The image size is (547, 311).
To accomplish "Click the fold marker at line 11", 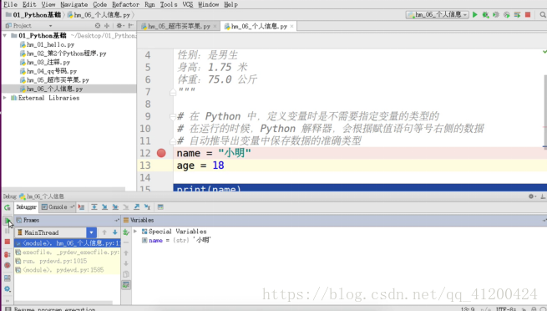I will click(x=173, y=141).
